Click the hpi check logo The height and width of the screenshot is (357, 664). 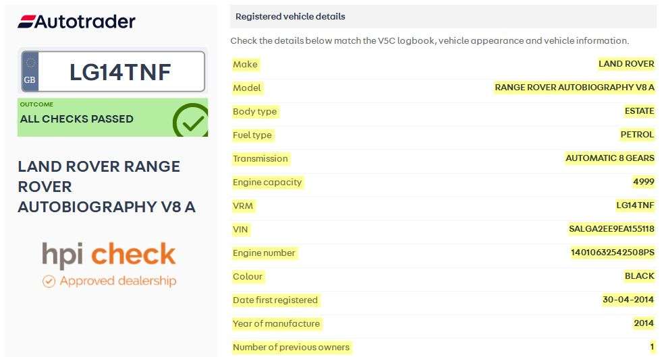109,254
